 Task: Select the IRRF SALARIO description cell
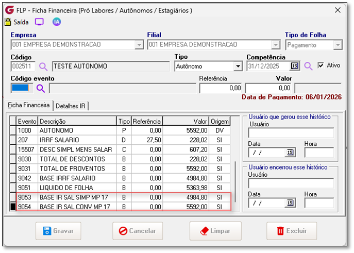(77, 140)
